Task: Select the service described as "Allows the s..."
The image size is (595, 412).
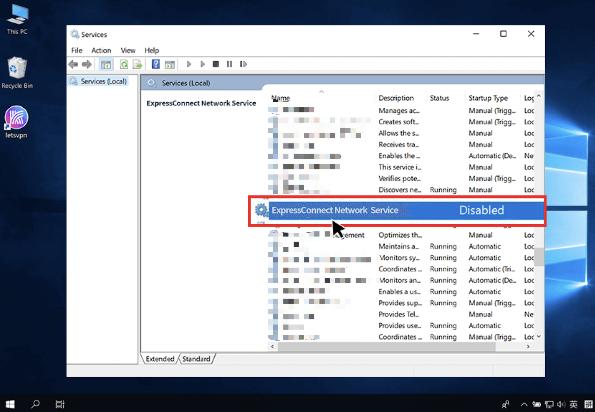Action: [x=401, y=133]
